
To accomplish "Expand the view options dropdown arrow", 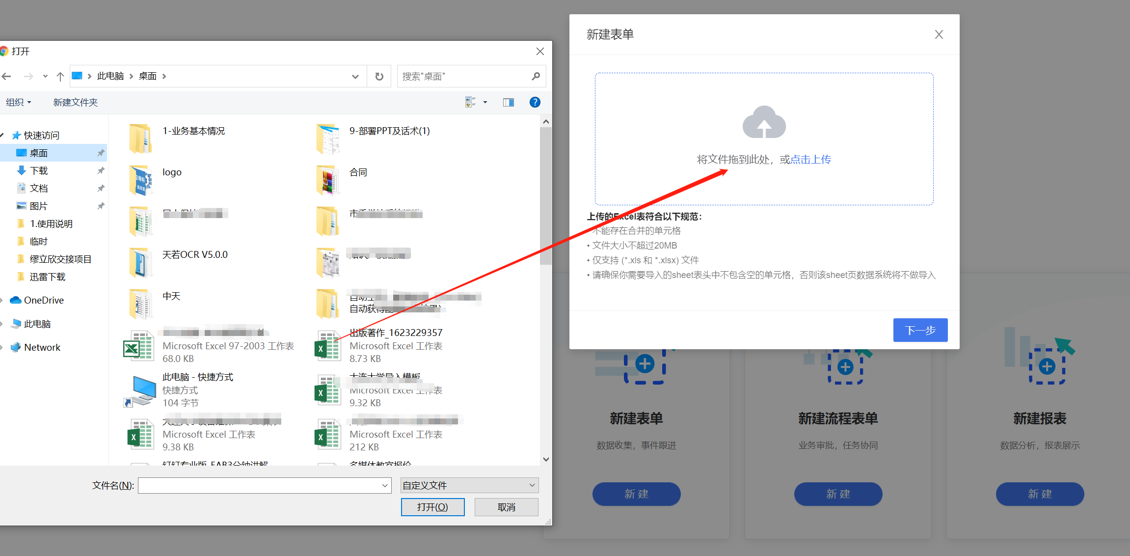I will (x=485, y=102).
